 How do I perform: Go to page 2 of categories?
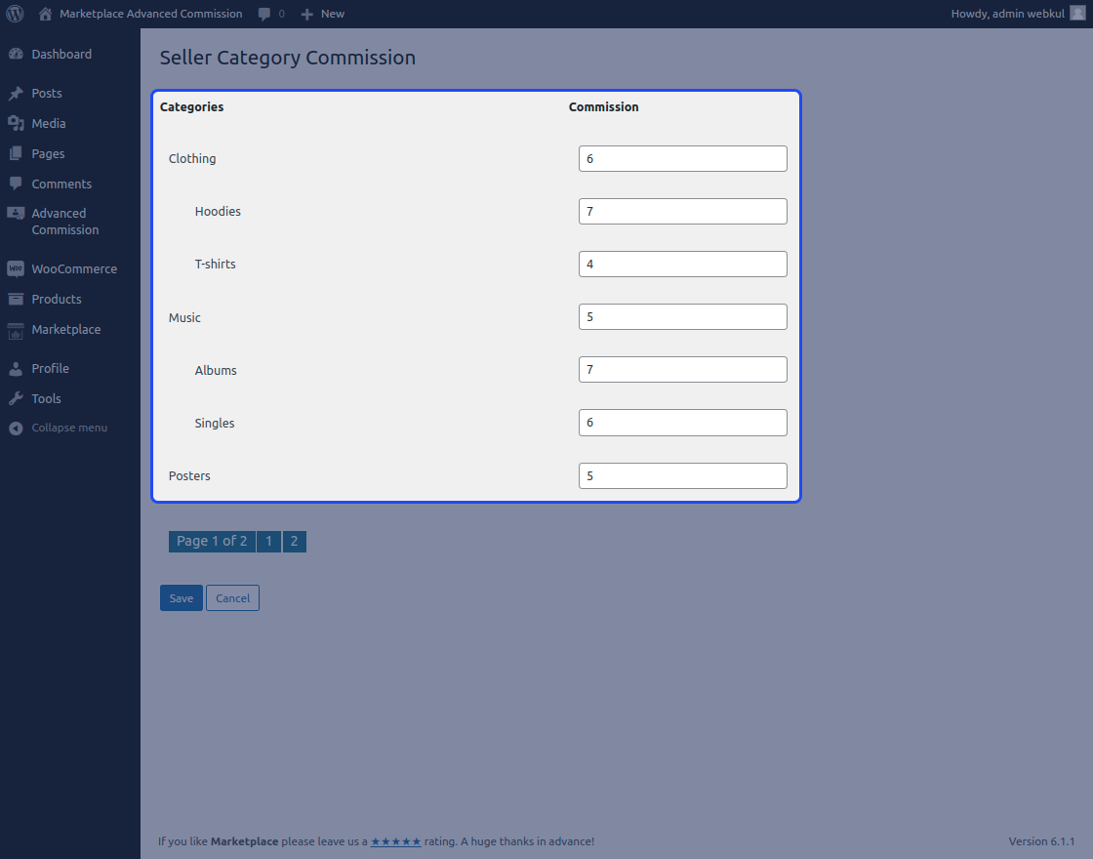(294, 541)
